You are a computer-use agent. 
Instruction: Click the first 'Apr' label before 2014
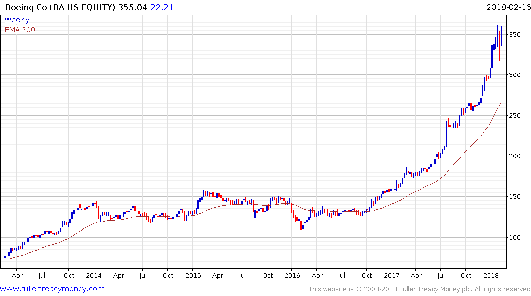[x=17, y=276]
